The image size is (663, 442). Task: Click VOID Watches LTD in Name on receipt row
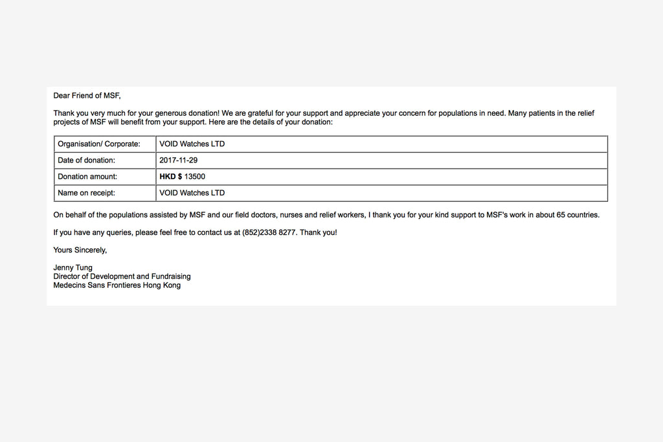[x=192, y=193]
